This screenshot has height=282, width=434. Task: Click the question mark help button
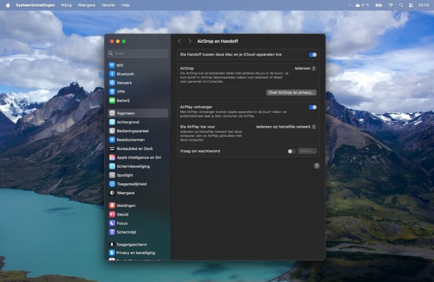click(x=317, y=166)
